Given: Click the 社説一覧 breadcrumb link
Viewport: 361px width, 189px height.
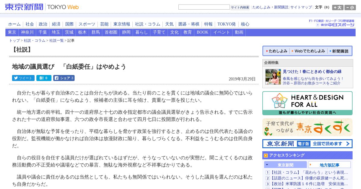Looking at the screenshot, I should pos(57,40).
